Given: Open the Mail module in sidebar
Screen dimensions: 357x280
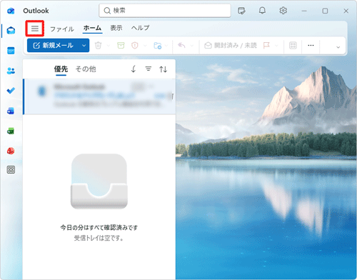Looking at the screenshot, I should (x=11, y=31).
